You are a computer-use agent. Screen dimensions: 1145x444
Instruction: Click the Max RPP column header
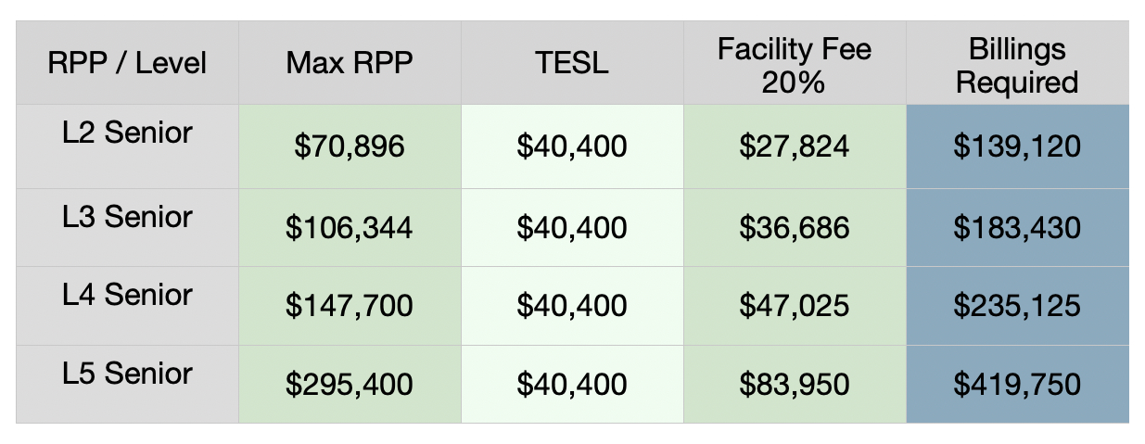tap(350, 63)
